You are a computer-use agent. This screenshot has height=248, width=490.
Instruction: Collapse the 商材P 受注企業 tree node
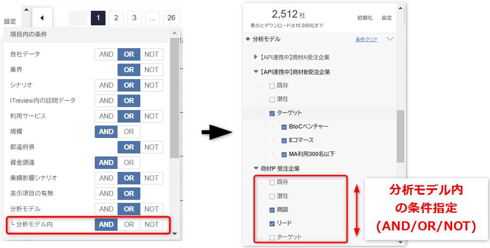click(256, 168)
